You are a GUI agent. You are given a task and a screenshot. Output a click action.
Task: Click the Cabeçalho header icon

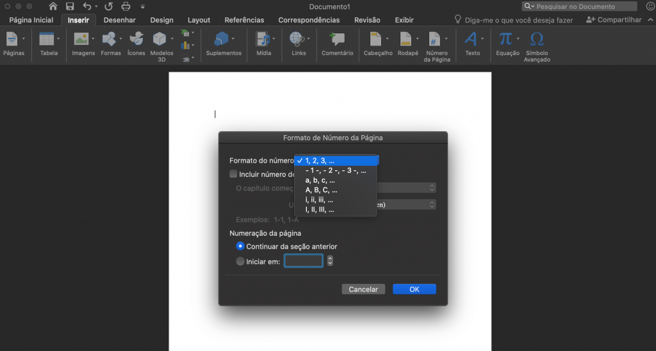[x=375, y=39]
